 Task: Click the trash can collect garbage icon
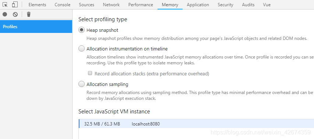point(29,14)
